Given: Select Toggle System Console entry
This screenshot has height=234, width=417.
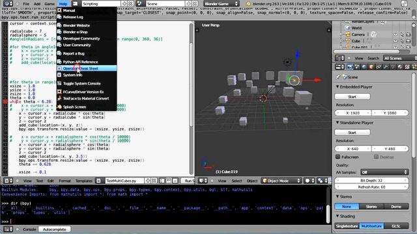Looking at the screenshot, I should pyautogui.click(x=87, y=83).
